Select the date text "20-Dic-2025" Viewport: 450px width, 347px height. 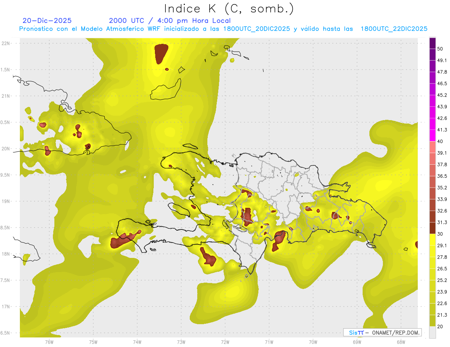(x=47, y=21)
